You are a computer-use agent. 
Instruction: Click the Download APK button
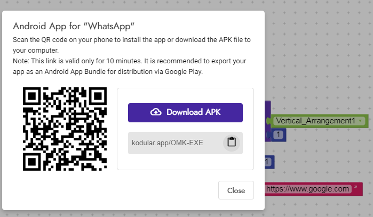(185, 113)
